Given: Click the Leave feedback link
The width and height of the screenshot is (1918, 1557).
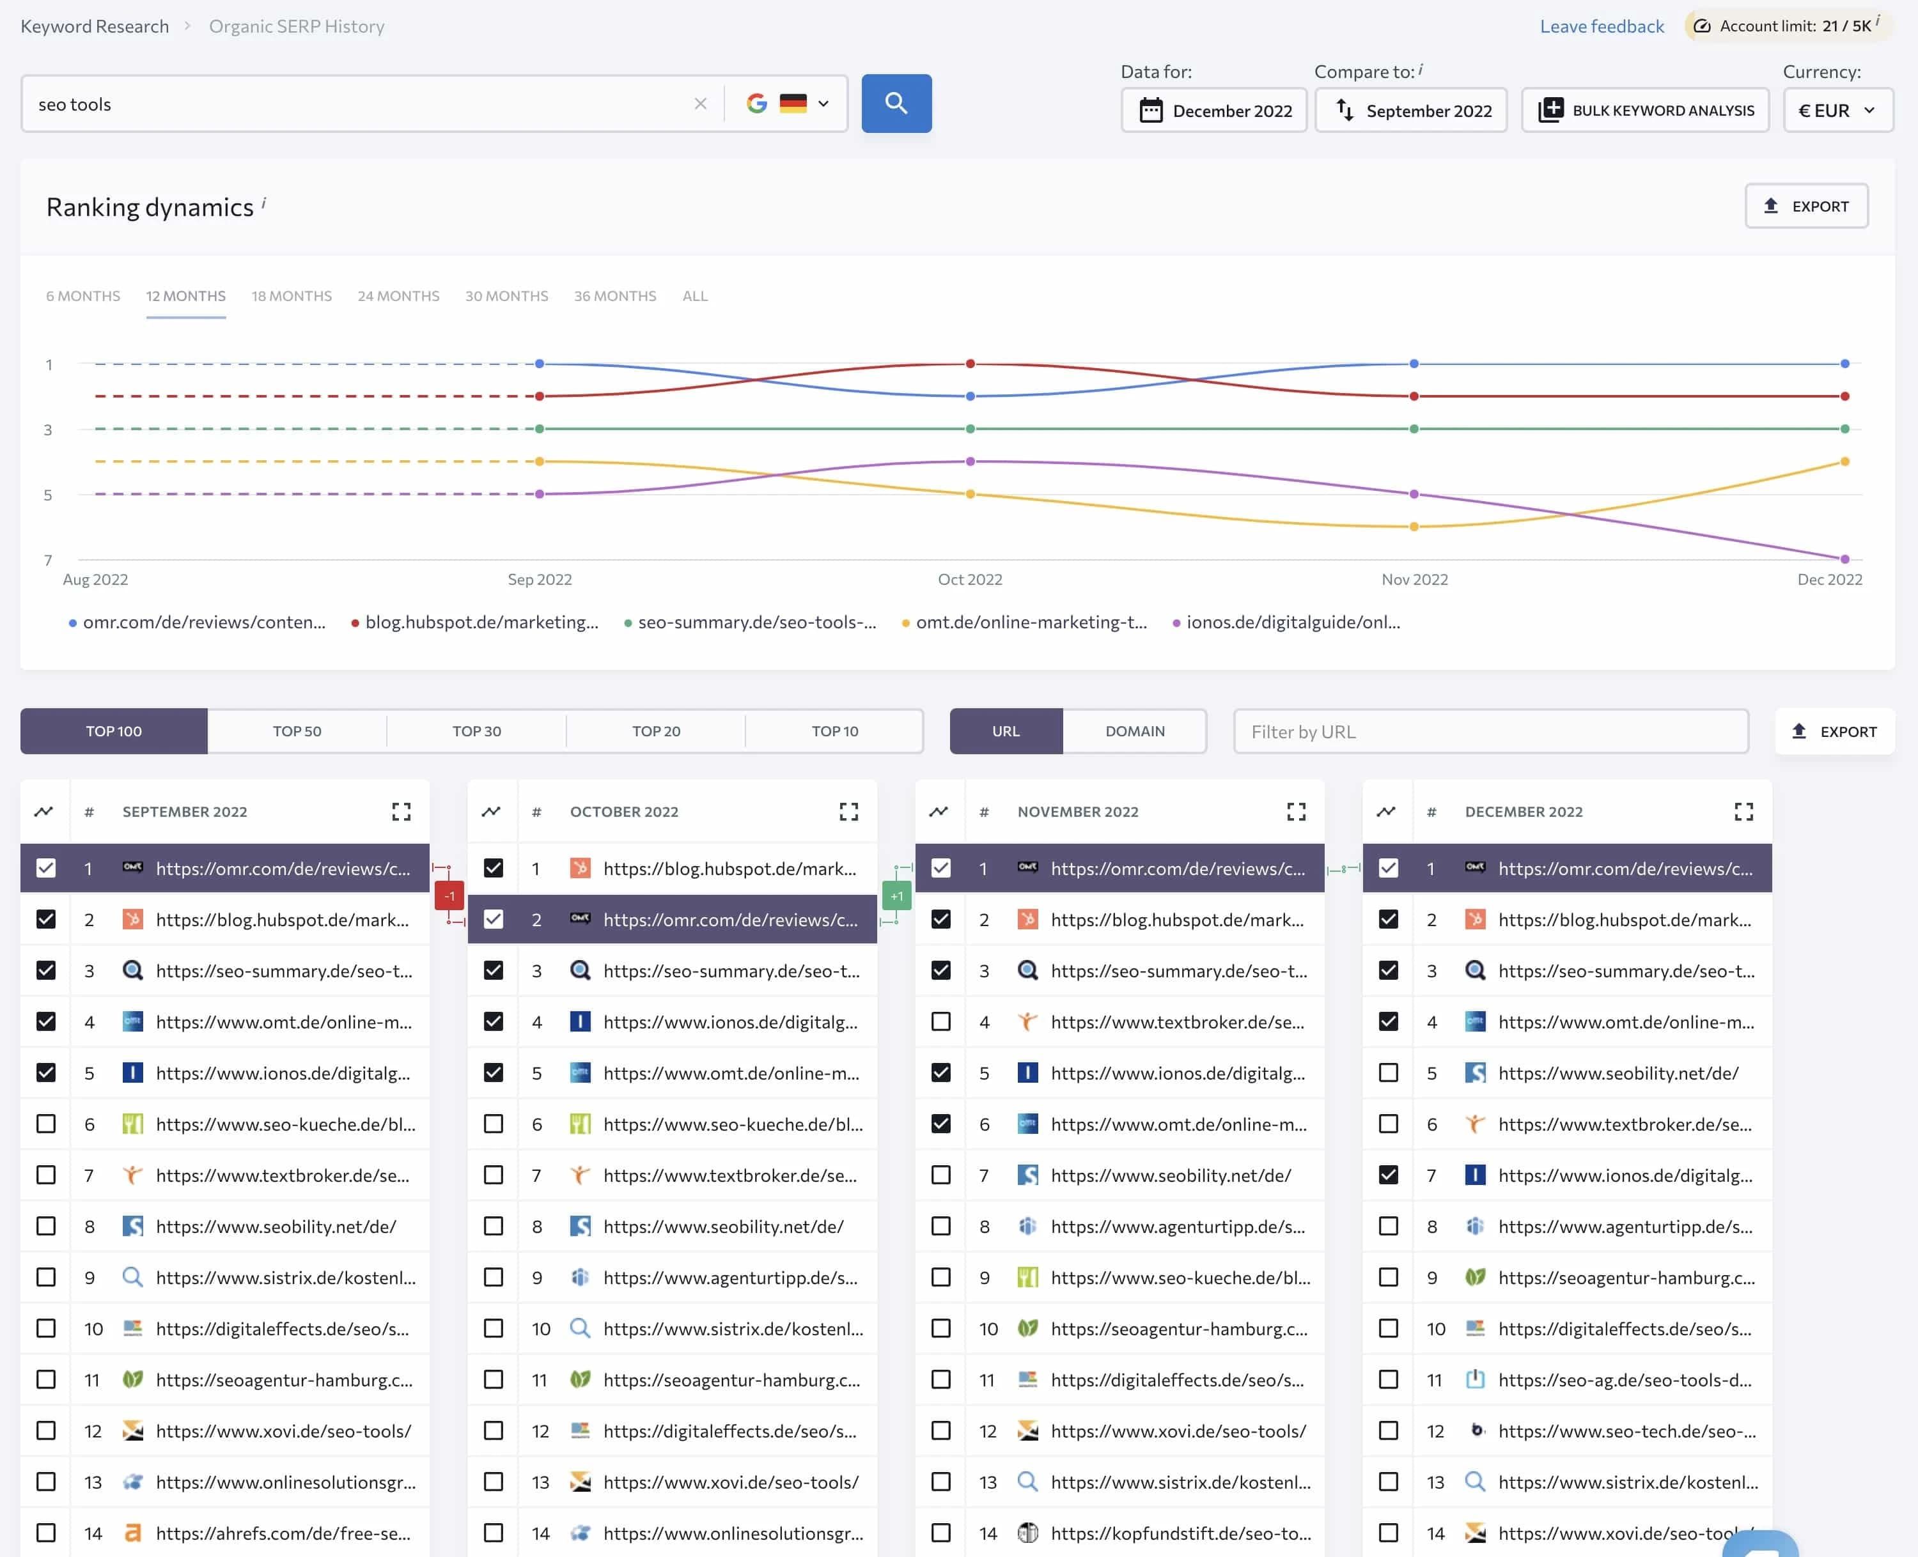Looking at the screenshot, I should (x=1602, y=26).
